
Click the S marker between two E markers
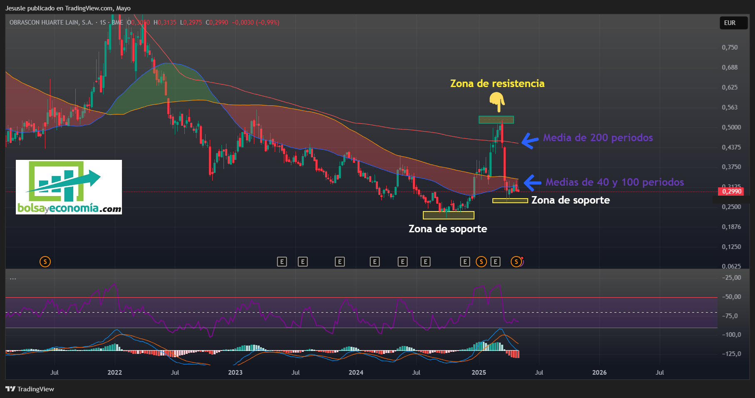pos(481,261)
